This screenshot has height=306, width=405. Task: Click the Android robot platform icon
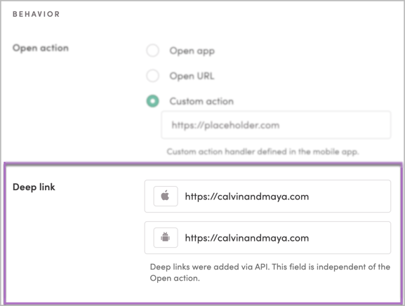(x=166, y=237)
